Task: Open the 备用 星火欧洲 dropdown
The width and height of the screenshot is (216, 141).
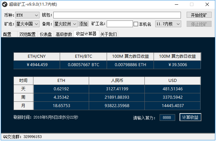Action: coord(65,24)
